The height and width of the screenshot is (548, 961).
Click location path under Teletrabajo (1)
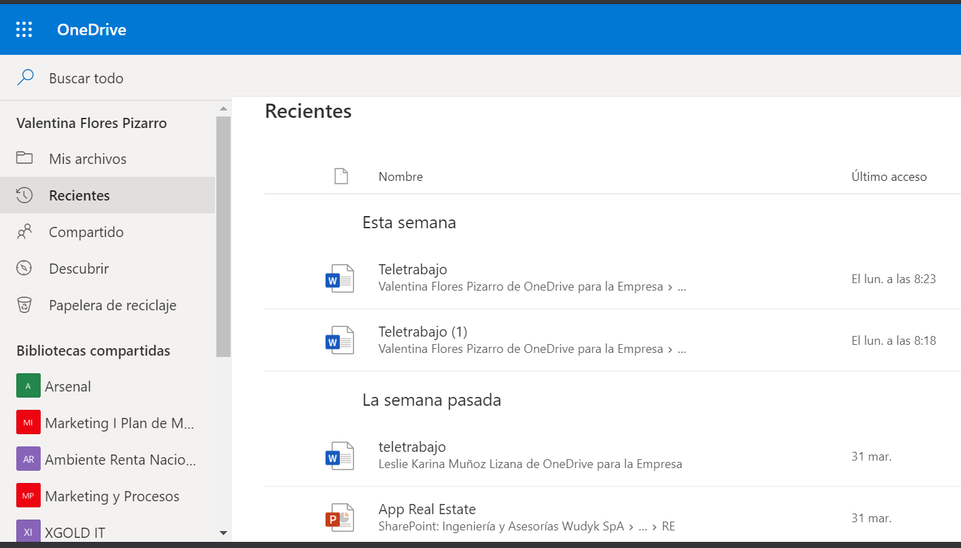click(532, 350)
